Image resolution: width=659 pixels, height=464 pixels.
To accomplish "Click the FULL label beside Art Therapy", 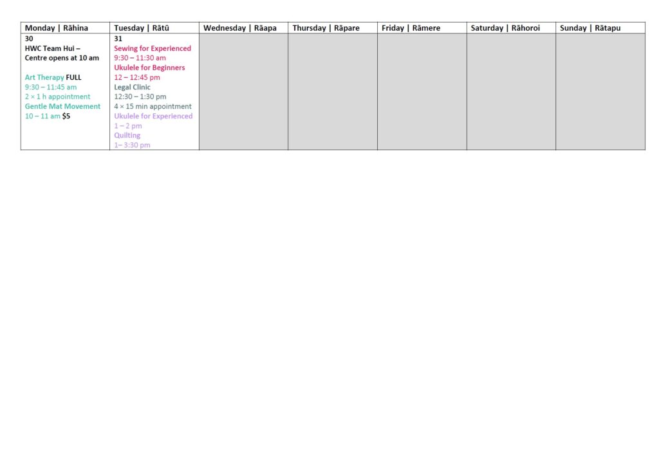I will pos(73,77).
